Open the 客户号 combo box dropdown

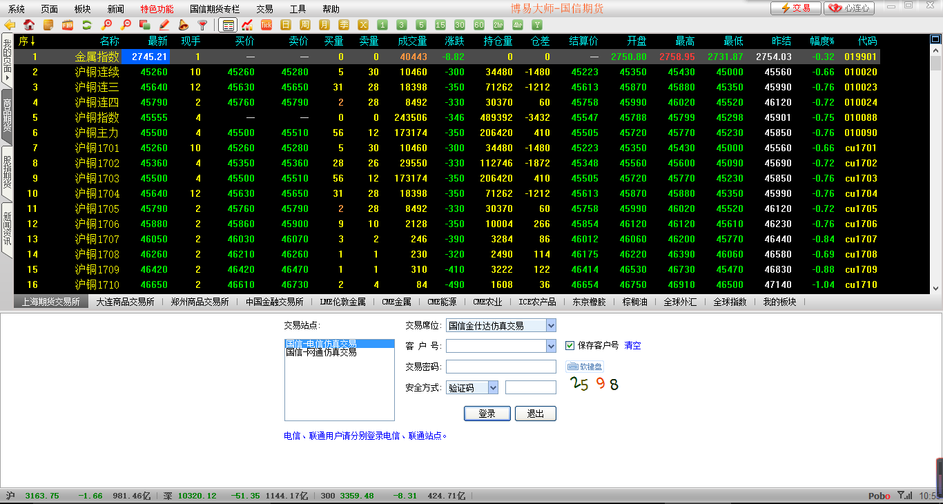coord(550,346)
